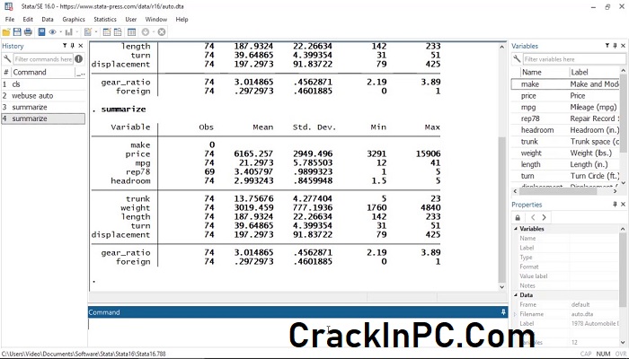The image size is (629, 359).
Task: Close the History panel
Action: pos(81,46)
